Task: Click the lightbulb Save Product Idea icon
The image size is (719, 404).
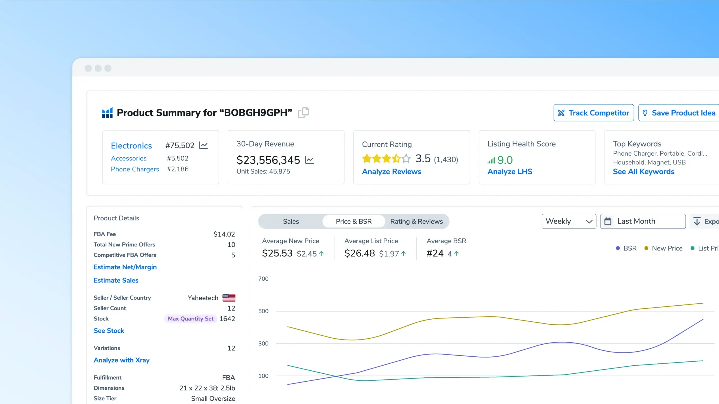Action: click(645, 113)
